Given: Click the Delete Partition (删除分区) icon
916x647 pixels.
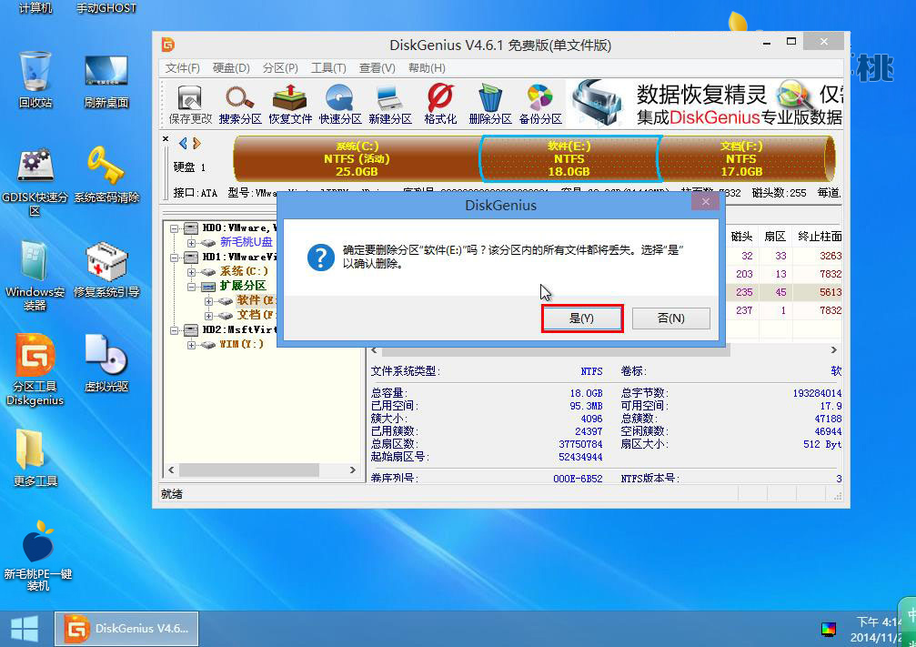Looking at the screenshot, I should pos(490,104).
